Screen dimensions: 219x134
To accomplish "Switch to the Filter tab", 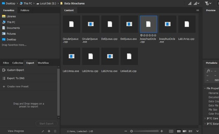I will click(6, 63).
